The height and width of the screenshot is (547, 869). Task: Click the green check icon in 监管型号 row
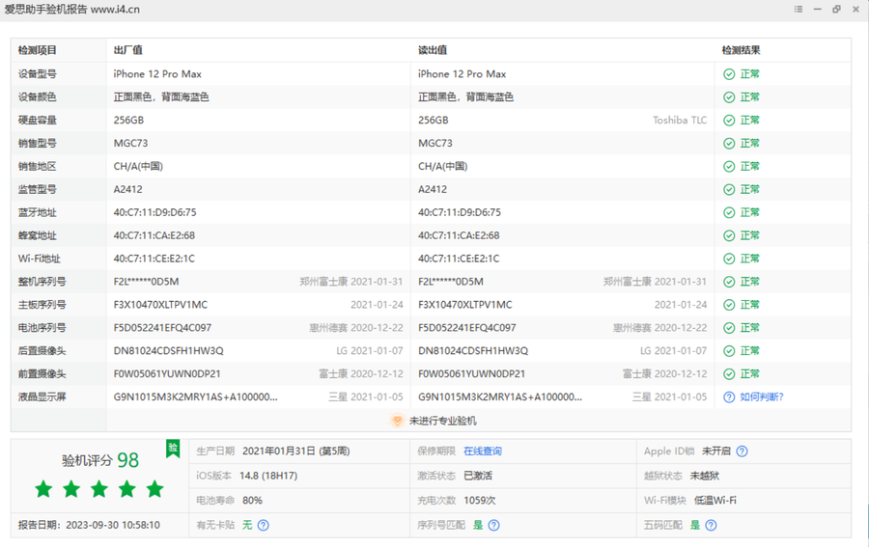coord(729,189)
